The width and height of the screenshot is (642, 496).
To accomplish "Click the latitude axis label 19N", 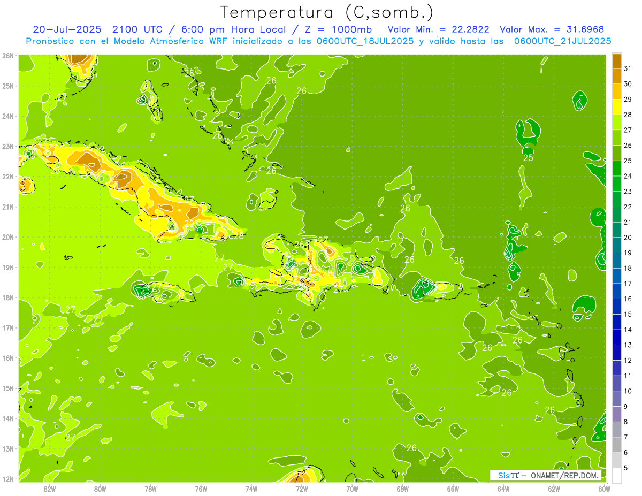I will coord(8,267).
